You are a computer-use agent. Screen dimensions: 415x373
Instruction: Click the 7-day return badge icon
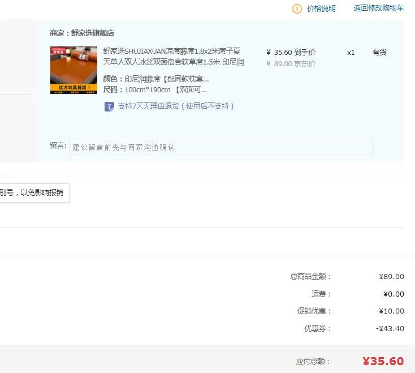tap(109, 106)
